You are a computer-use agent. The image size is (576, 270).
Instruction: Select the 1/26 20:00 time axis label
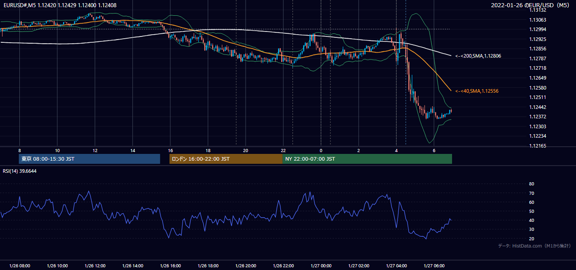point(246,266)
